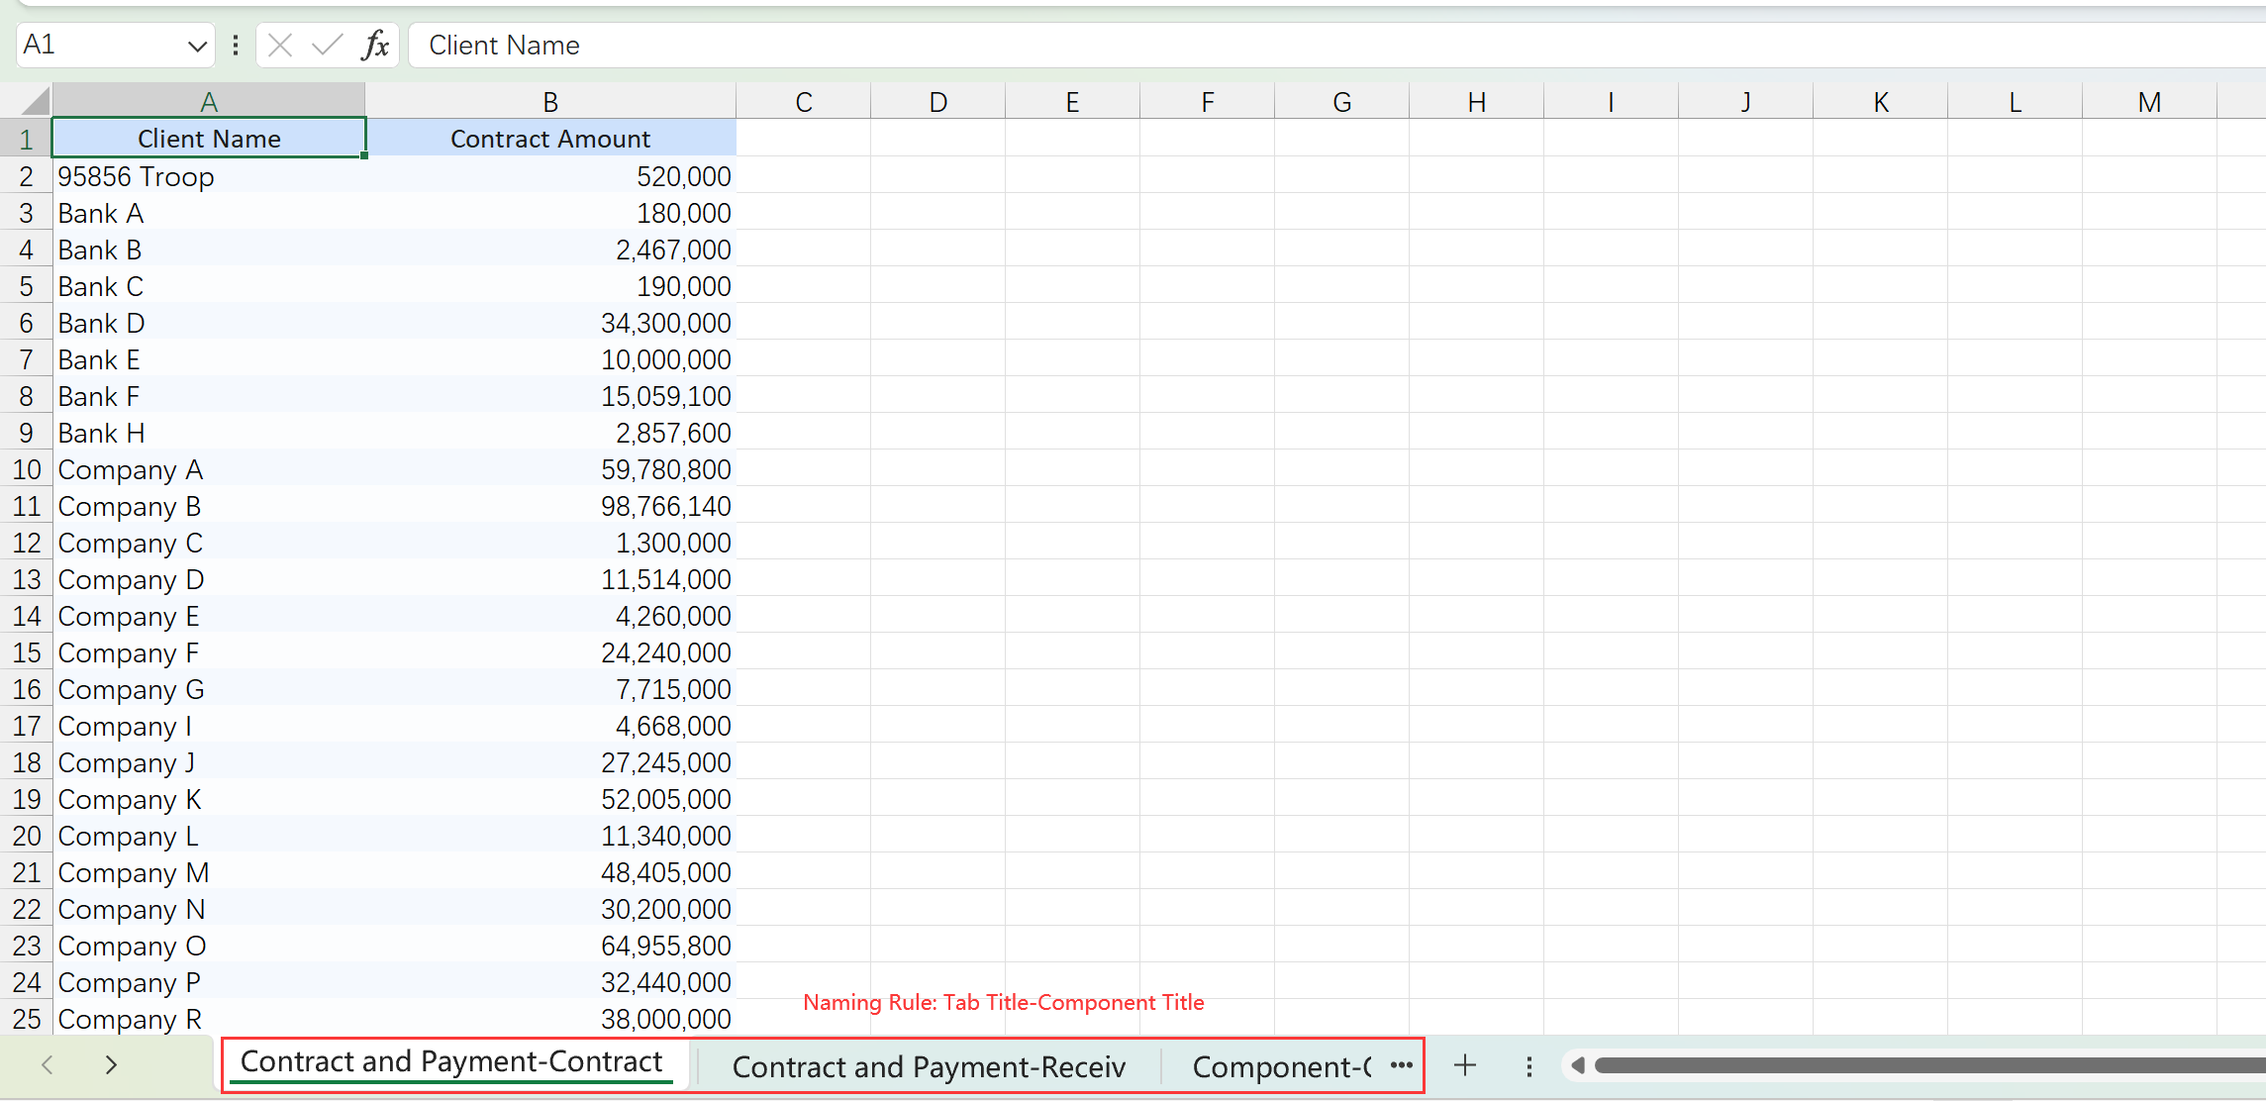The height and width of the screenshot is (1101, 2266).
Task: Click the confirm checkmark icon in formula bar
Action: (326, 45)
